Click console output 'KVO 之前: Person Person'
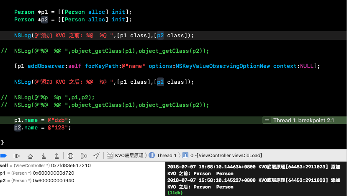Image resolution: width=347 pixels, height=196 pixels. 200,173
